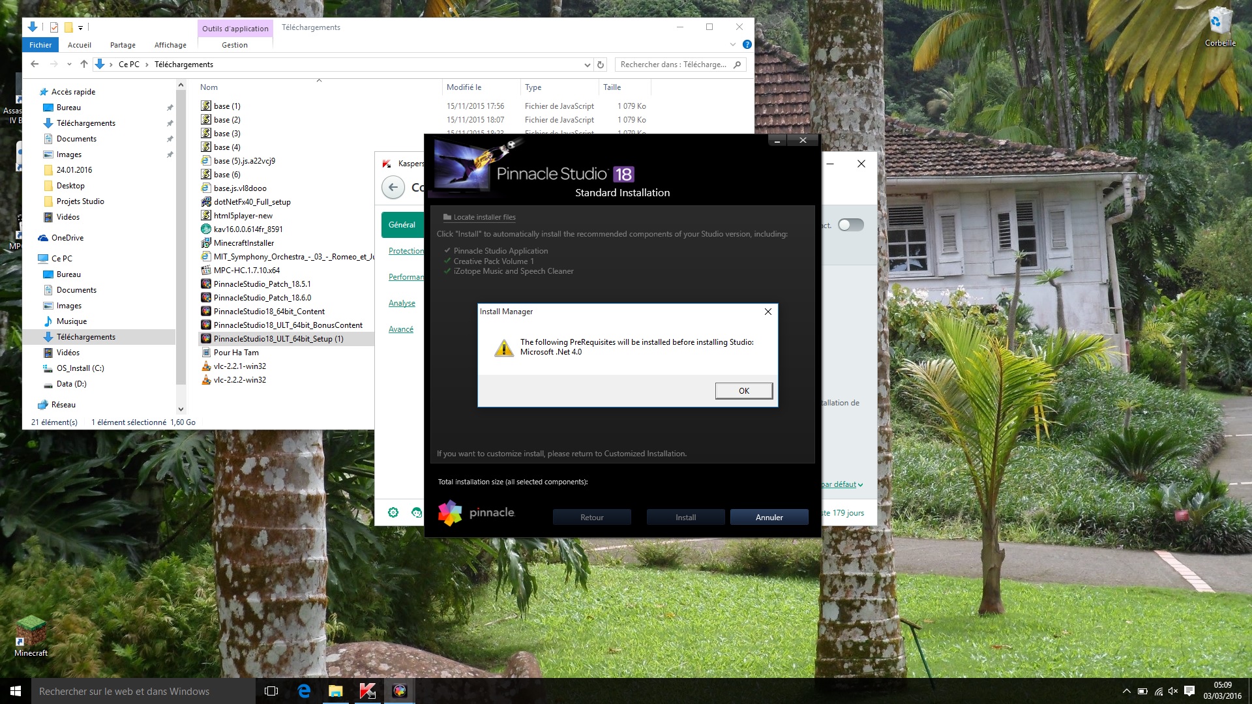Open the Minecraft desktop shortcut
Viewport: 1252px width, 704px height.
point(31,636)
